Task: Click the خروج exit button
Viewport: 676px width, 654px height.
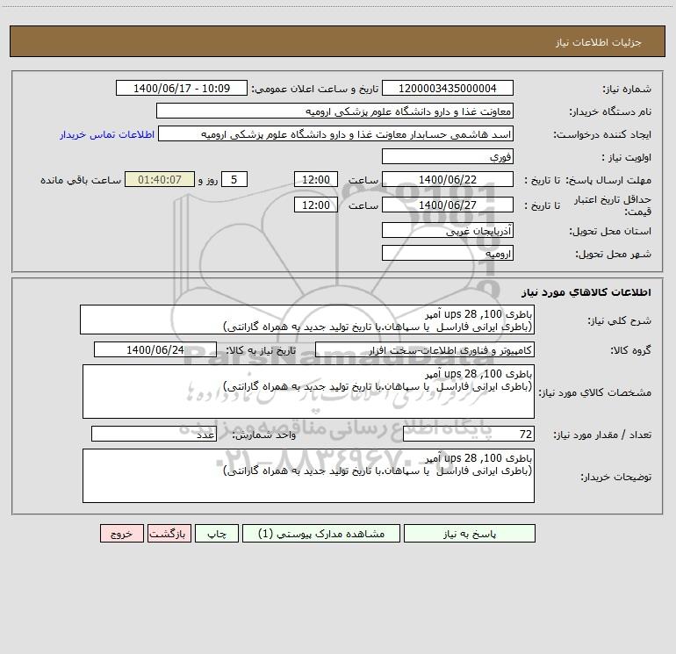Action: click(x=121, y=534)
